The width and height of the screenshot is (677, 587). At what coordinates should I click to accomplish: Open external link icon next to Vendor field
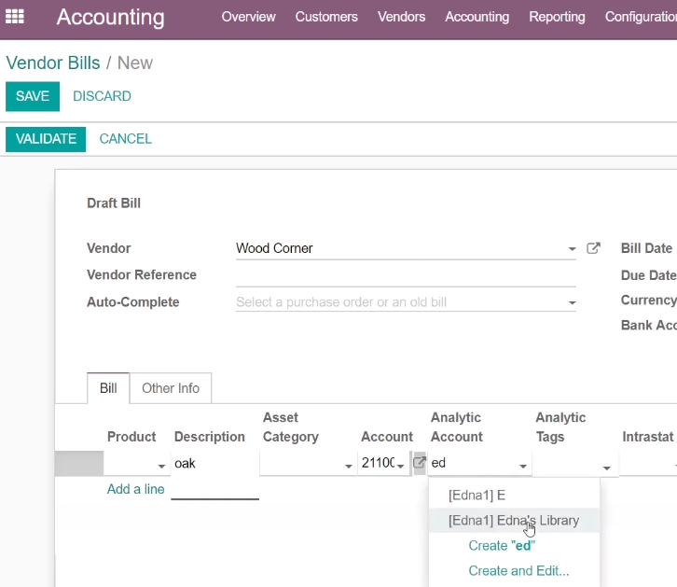593,248
